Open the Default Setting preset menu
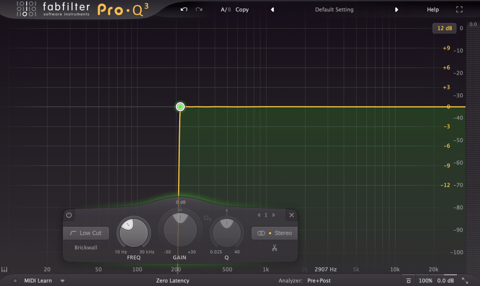Viewport: 480px width, 286px height. click(334, 9)
